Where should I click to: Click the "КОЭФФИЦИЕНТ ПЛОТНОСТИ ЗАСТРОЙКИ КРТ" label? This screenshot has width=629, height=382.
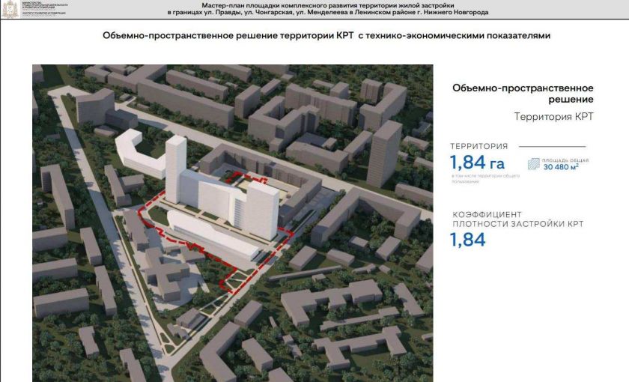click(x=516, y=219)
